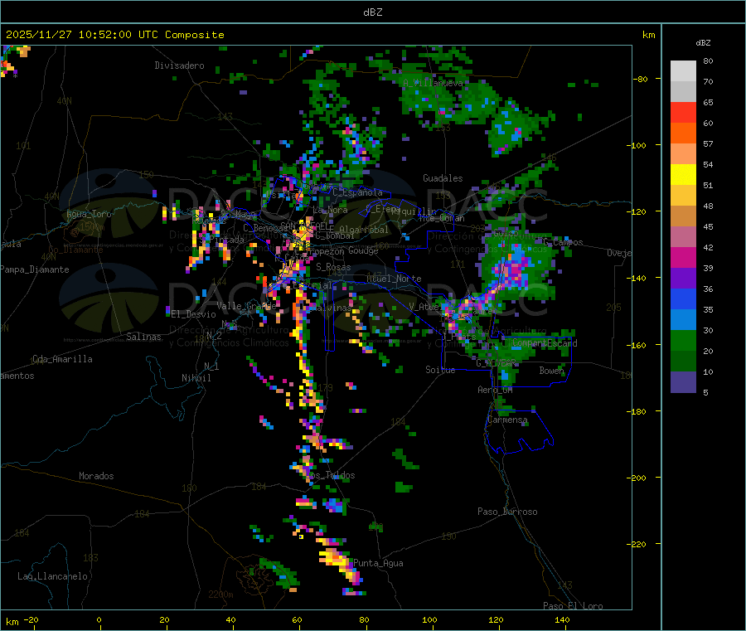
Task: Click the Paso_Barroso location label
Action: tap(507, 512)
